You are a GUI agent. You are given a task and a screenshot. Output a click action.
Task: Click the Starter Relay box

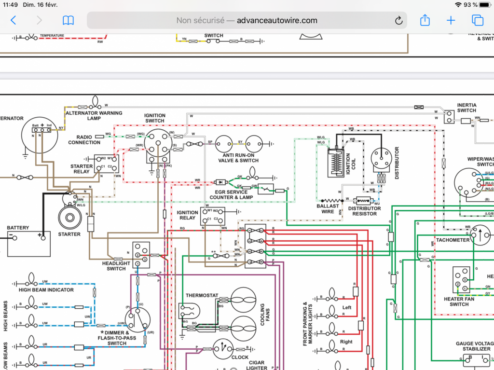tap(107, 164)
